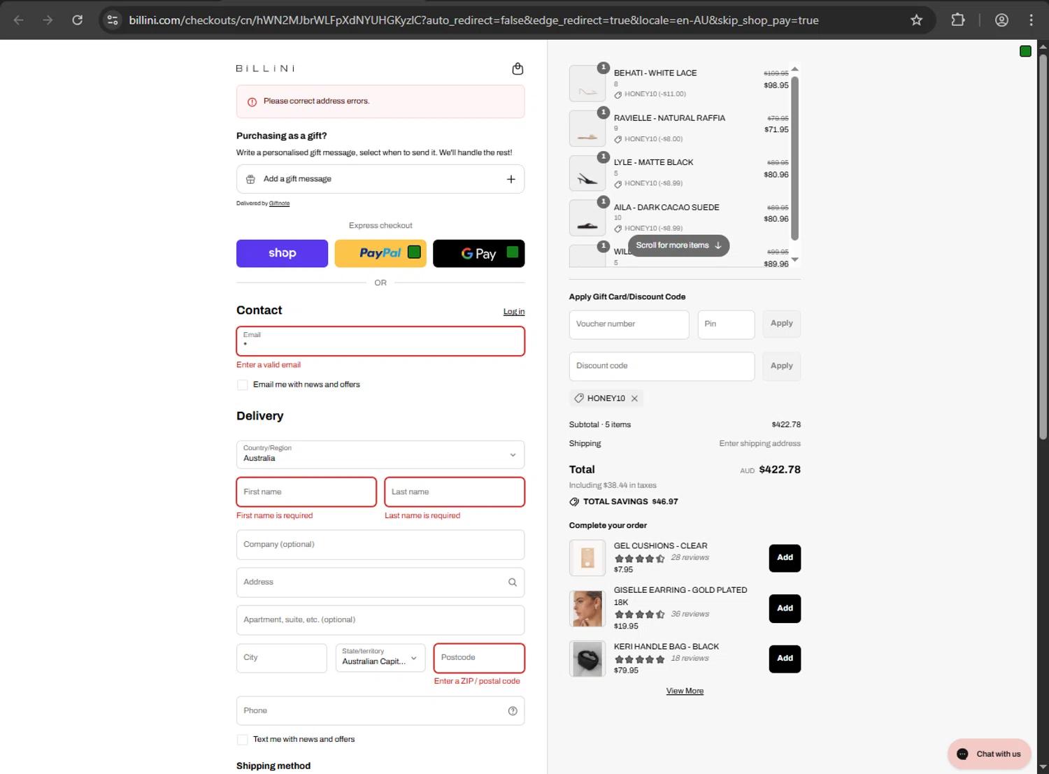Open the Giftnote link
The width and height of the screenshot is (1049, 774).
(279, 203)
